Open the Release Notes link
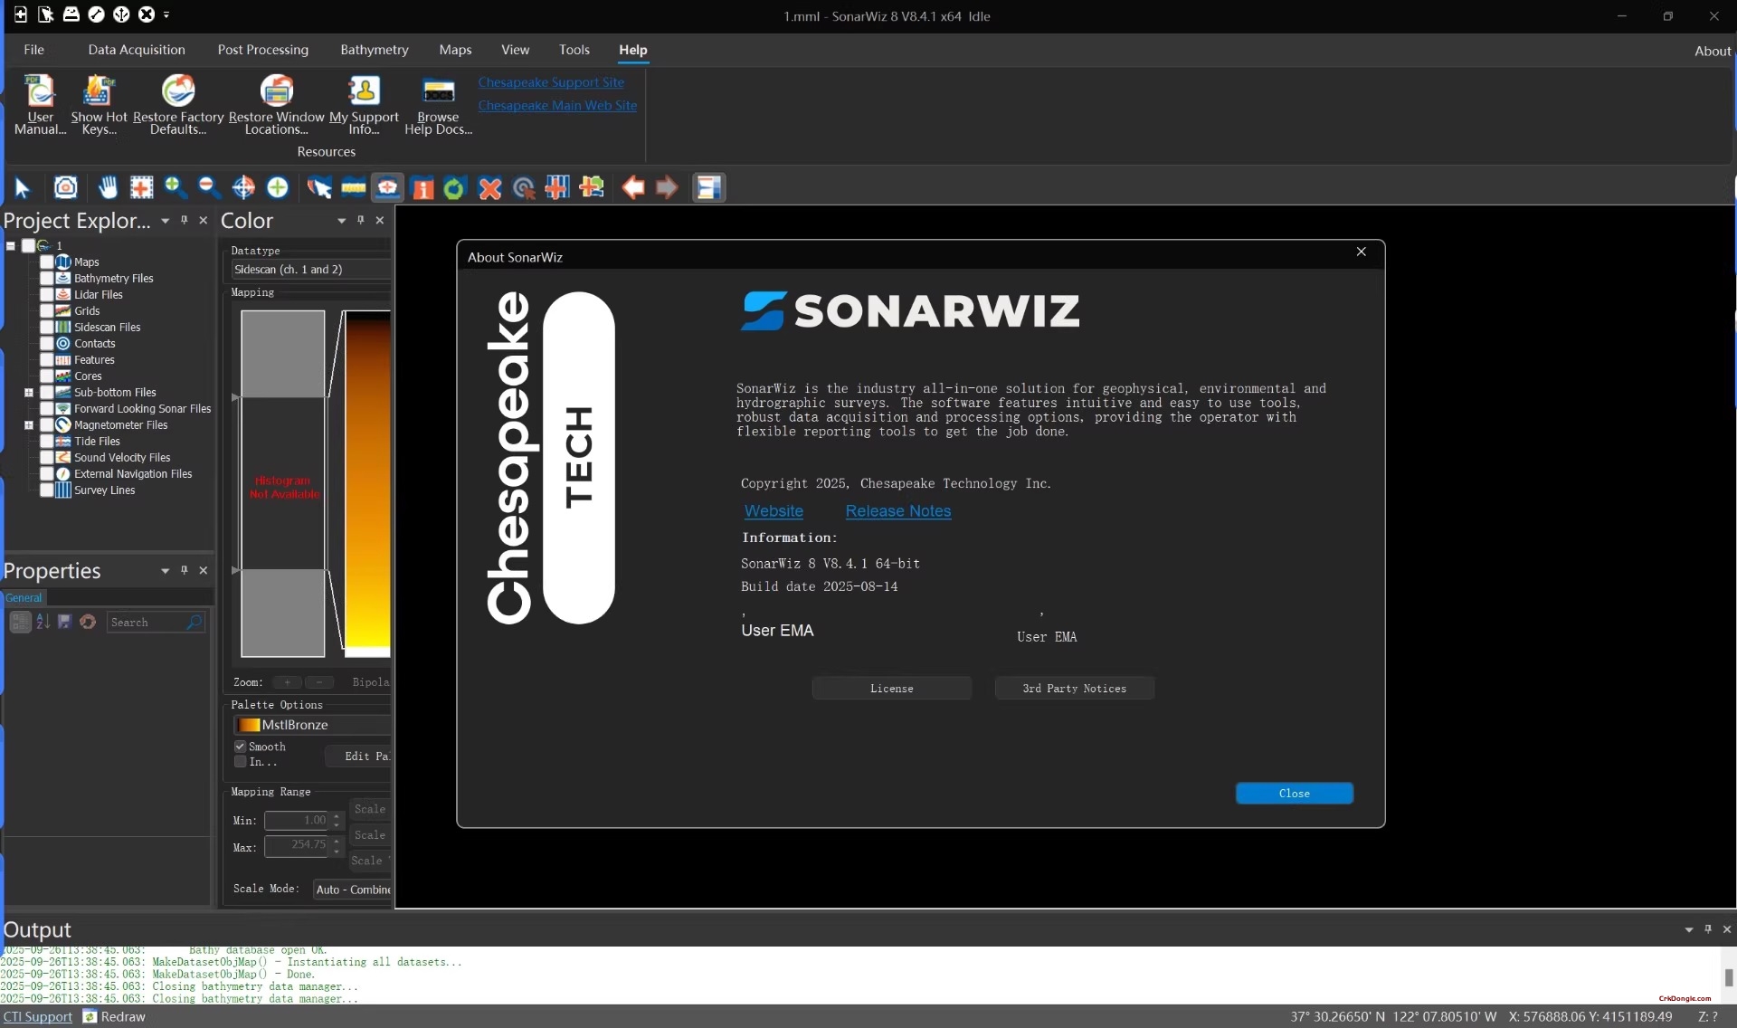1737x1028 pixels. tap(897, 511)
